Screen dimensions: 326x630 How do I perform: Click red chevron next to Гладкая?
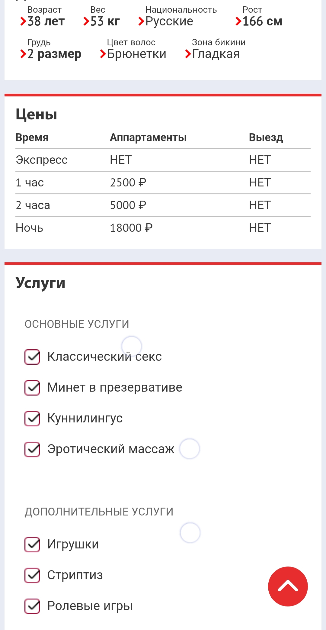pos(188,54)
